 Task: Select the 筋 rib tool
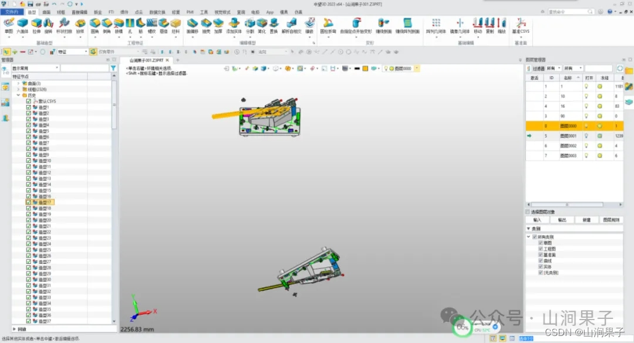tap(140, 25)
